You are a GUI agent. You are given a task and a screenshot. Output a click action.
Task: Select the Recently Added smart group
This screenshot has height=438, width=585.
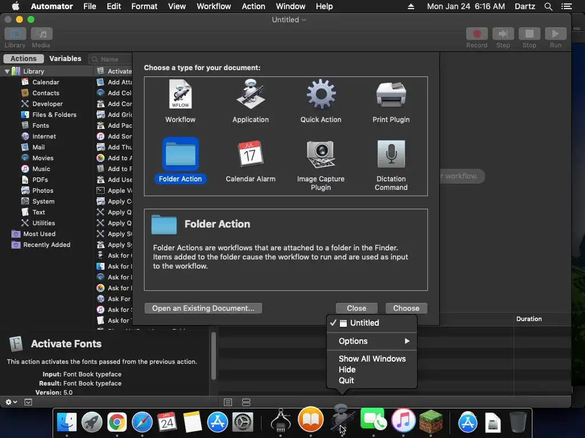[x=46, y=244]
